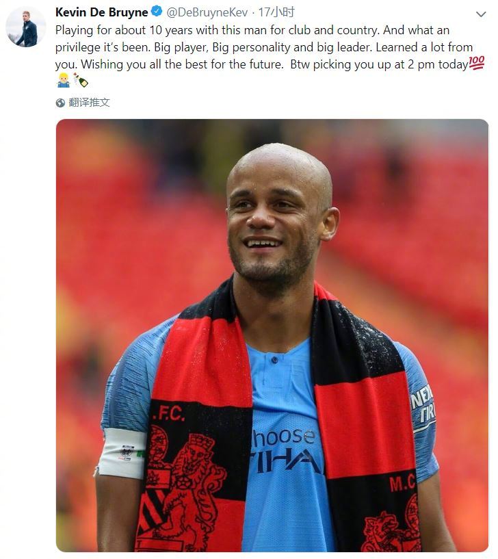This screenshot has height=559, width=498.
Task: Visit the @DeBruyneKev handle
Action: [x=207, y=12]
